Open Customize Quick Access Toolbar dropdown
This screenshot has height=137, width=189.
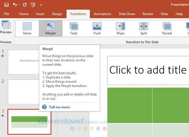tap(41, 5)
